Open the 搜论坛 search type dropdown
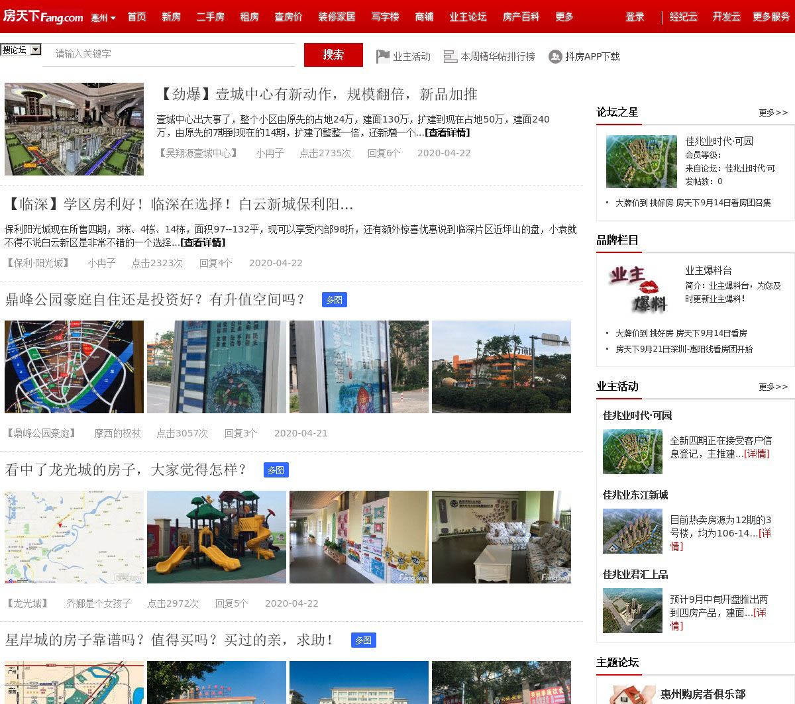 pos(21,50)
